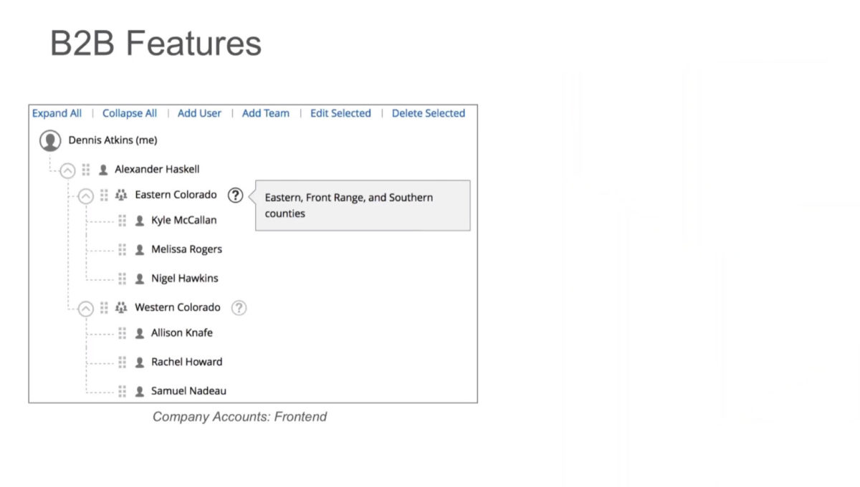860x487 pixels.
Task: Click help icon beside Western Colorado
Action: 239,308
